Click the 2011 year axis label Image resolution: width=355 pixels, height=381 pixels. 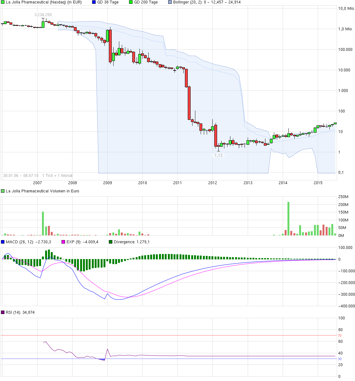point(178,183)
